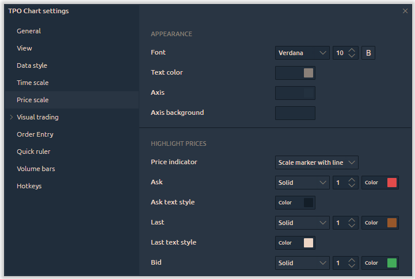Go to Volume bars settings
This screenshot has height=279, width=415.
coord(36,169)
